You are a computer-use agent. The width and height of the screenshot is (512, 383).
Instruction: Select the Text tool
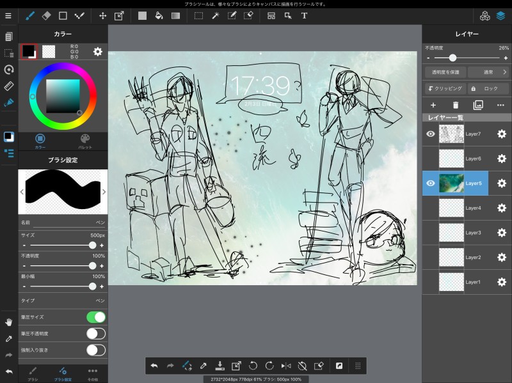pyautogui.click(x=304, y=15)
